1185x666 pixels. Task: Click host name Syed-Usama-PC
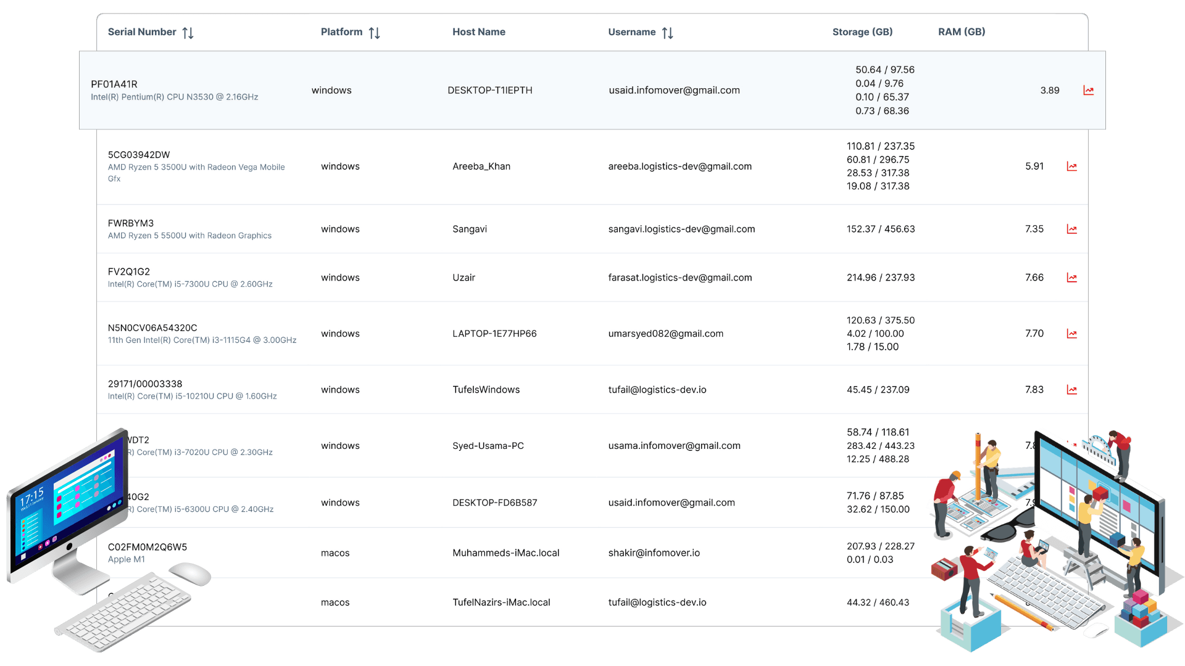pyautogui.click(x=488, y=446)
